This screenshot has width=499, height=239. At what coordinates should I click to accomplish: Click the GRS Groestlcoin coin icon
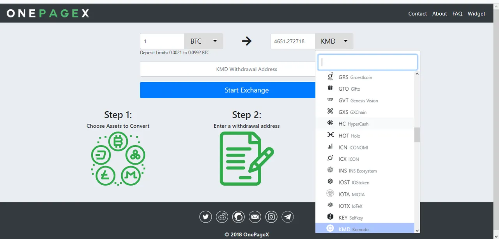pyautogui.click(x=330, y=77)
